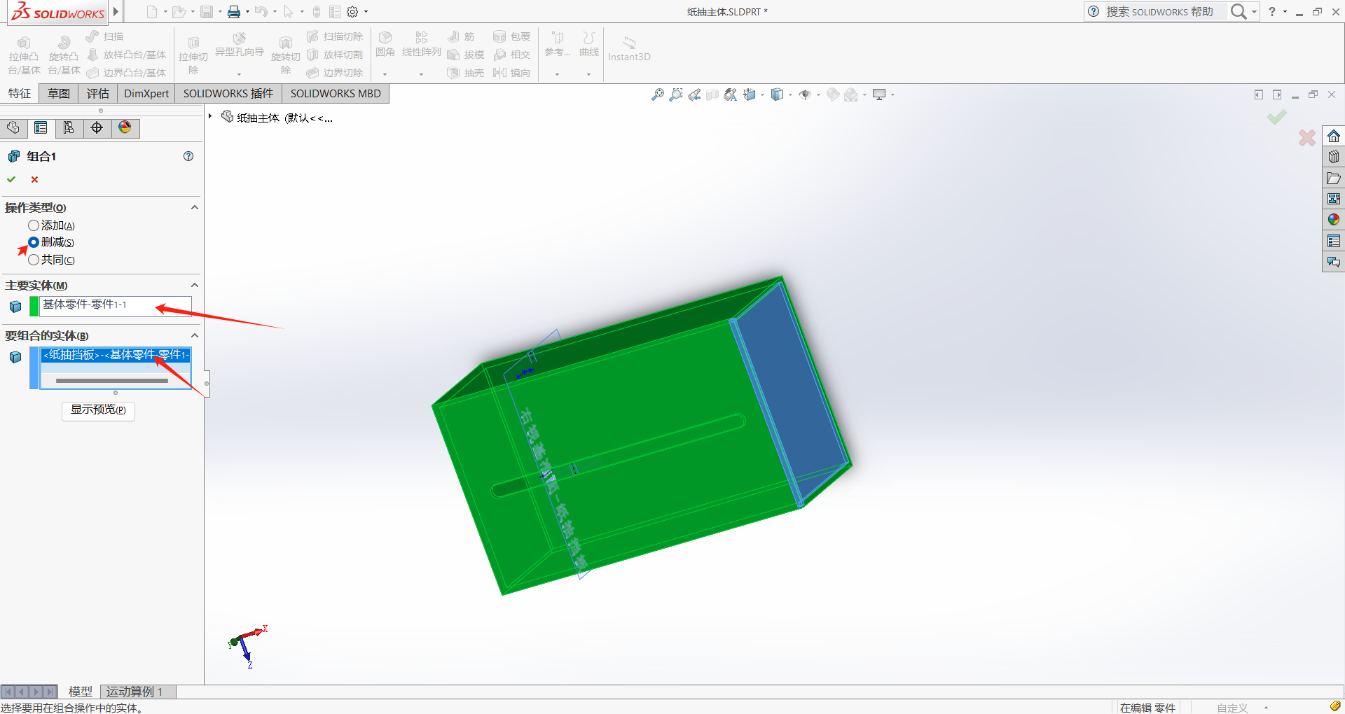Image resolution: width=1345 pixels, height=714 pixels.
Task: Click the Zoom to Fit magnifier icon
Action: click(657, 94)
